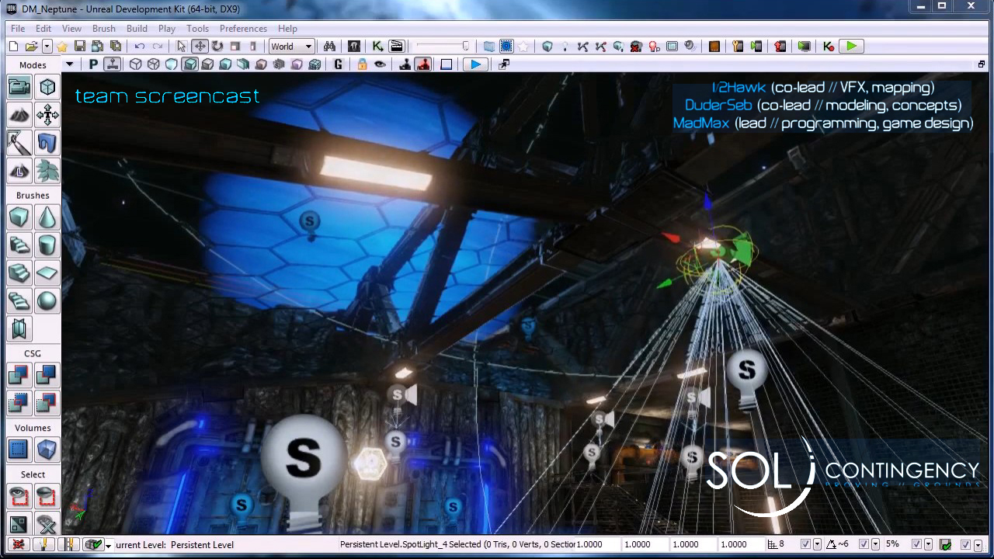Create Sphere (tetrahedron) brush builder
This screenshot has height=559, width=994.
(47, 301)
